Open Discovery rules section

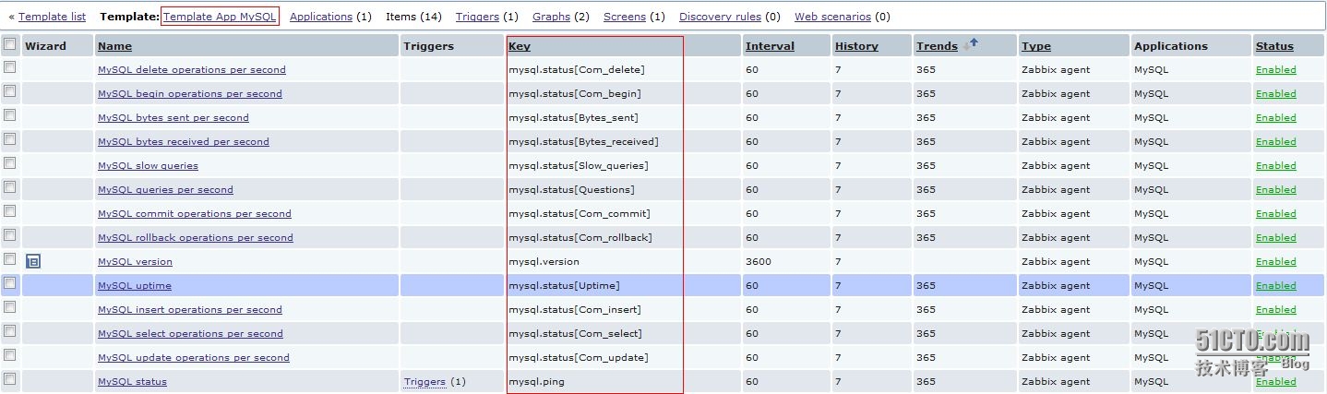pos(720,17)
